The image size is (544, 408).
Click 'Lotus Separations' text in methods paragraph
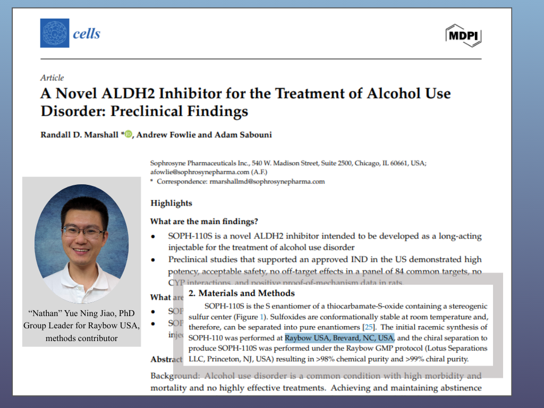(x=453, y=348)
